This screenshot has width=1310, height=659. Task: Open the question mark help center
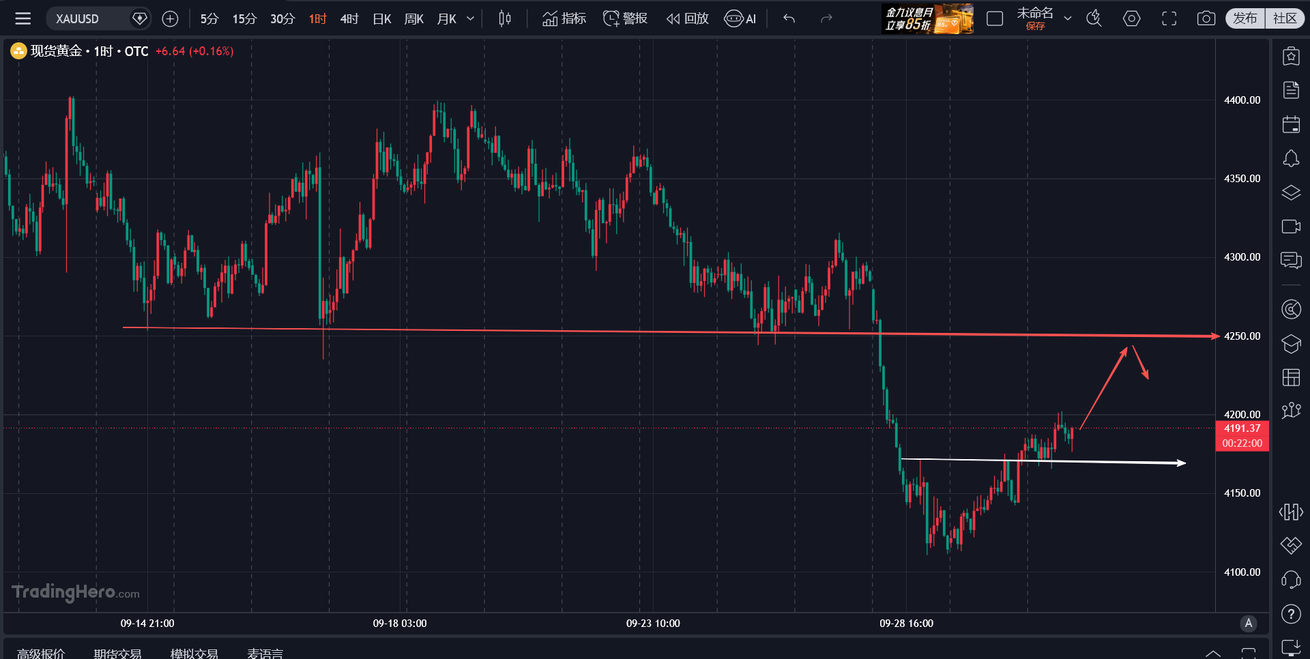pyautogui.click(x=1291, y=614)
